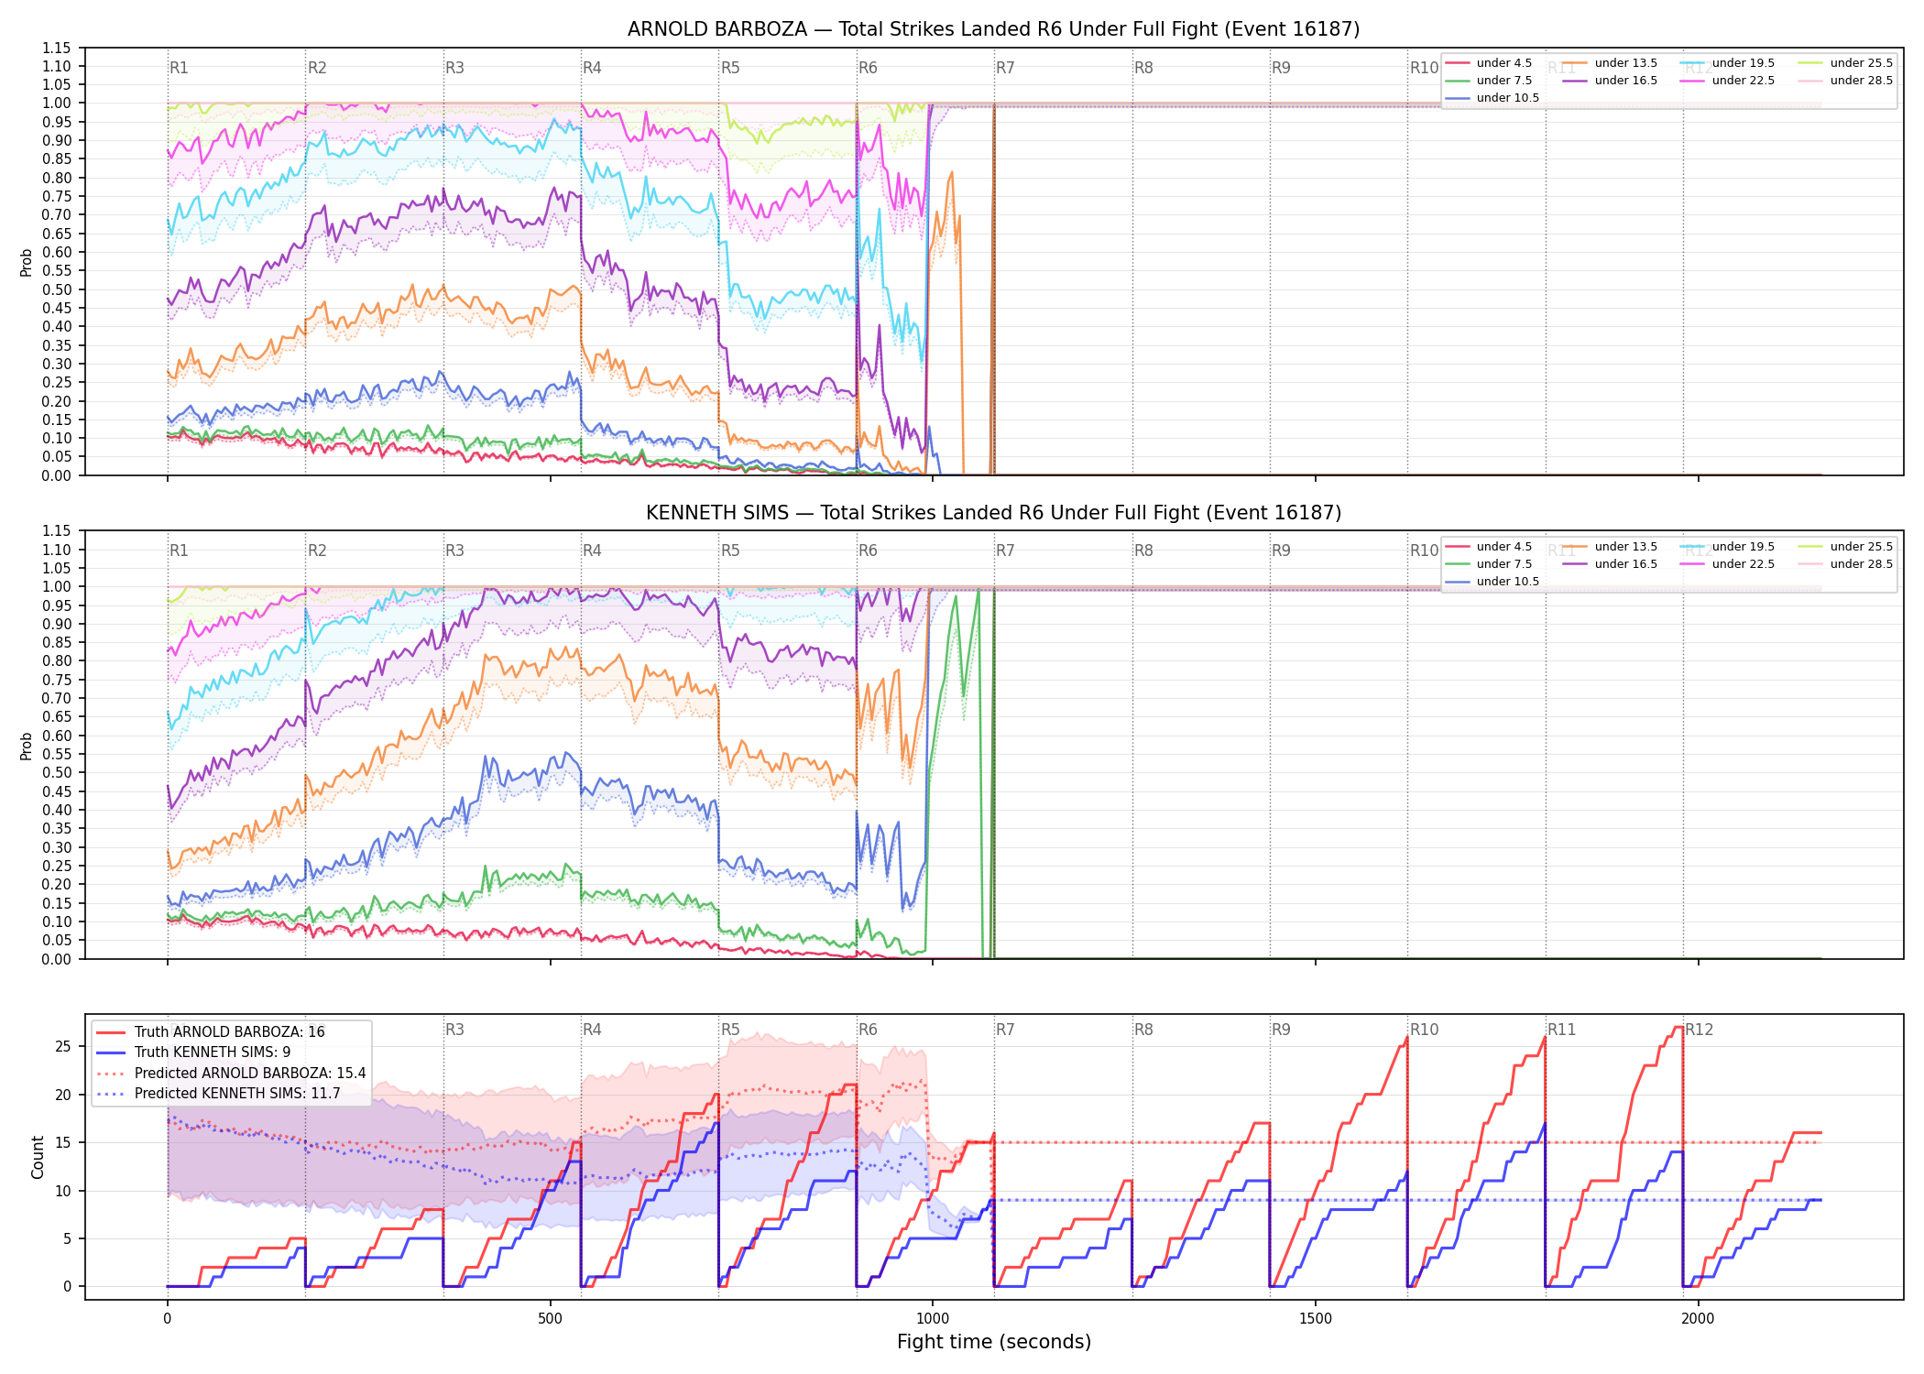
Task: Click the 2000 tick label on x-axis
Action: click(x=1698, y=1319)
